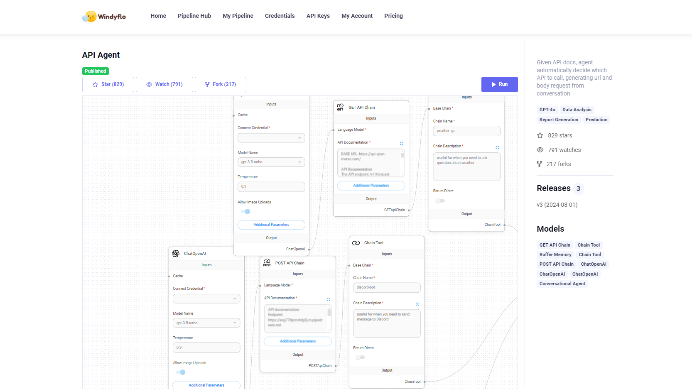Click the ChatOpenAI node header logo icon
The width and height of the screenshot is (692, 389).
tap(176, 254)
